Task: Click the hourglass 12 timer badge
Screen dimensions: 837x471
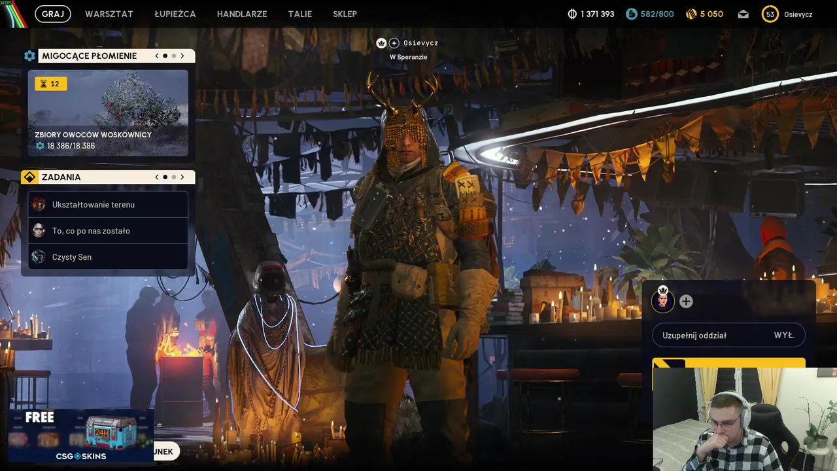Action: coord(50,84)
